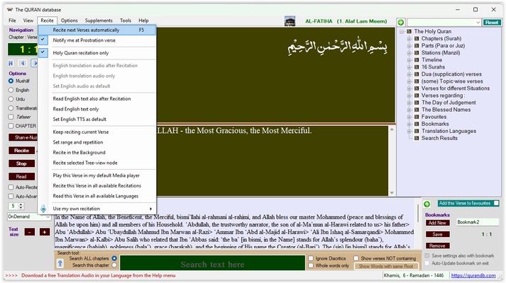Open the Tools menu
506x283 pixels.
tap(126, 21)
